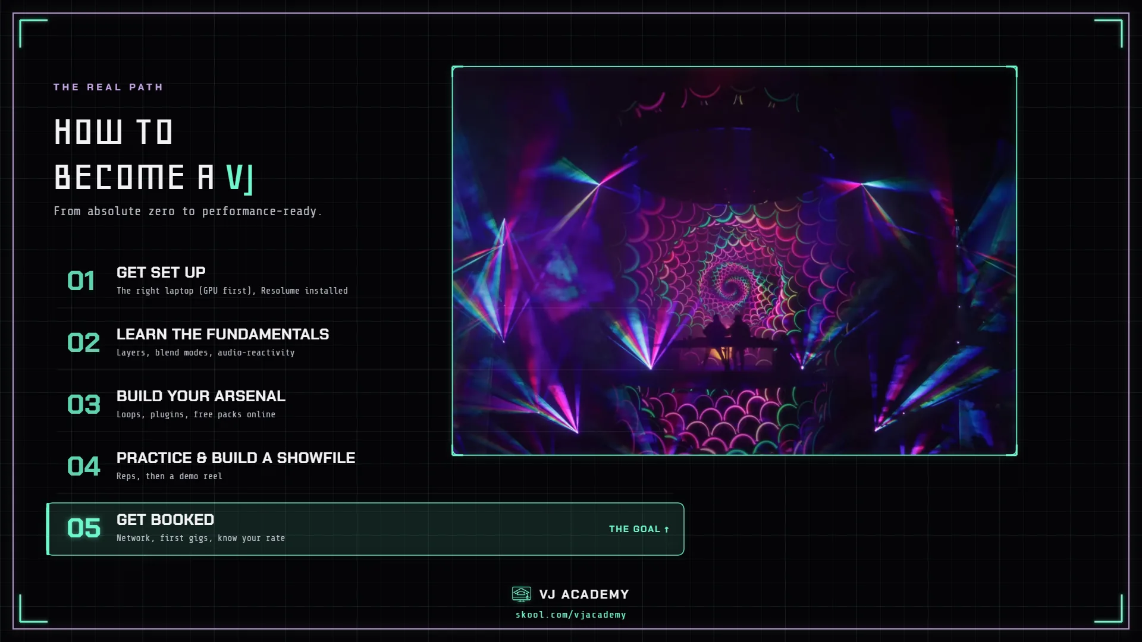Click 'PRACTICE & BUILD A SHOWFILE' heading
The width and height of the screenshot is (1142, 642).
click(x=236, y=458)
